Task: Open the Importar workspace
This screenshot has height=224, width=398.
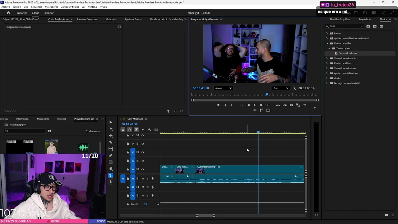Action: 22,13
